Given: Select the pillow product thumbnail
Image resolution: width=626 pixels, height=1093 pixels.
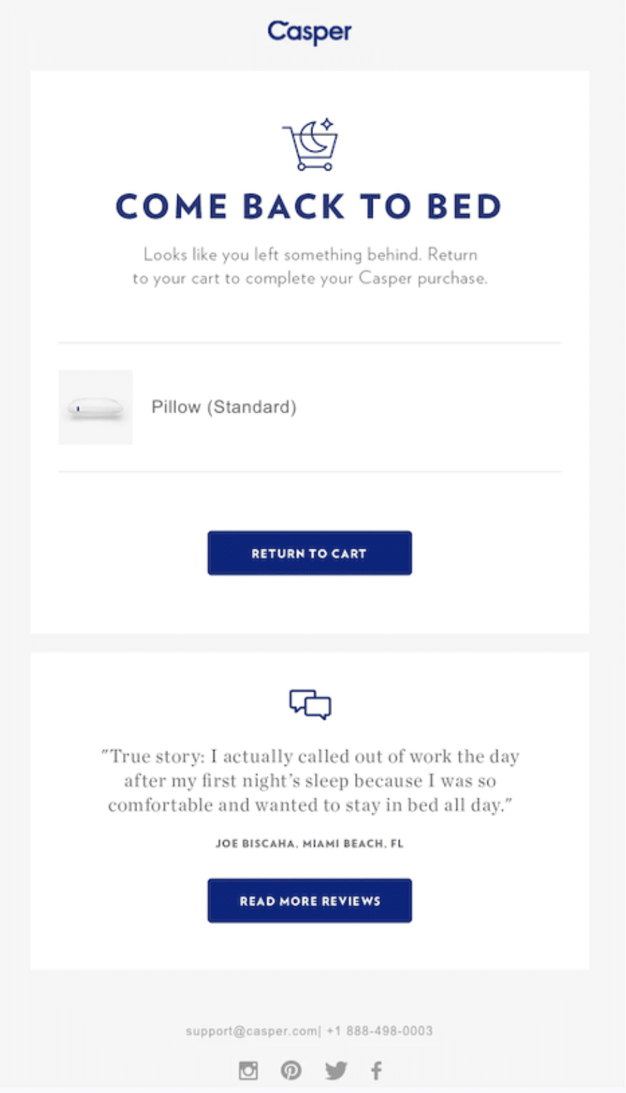Looking at the screenshot, I should [x=96, y=407].
